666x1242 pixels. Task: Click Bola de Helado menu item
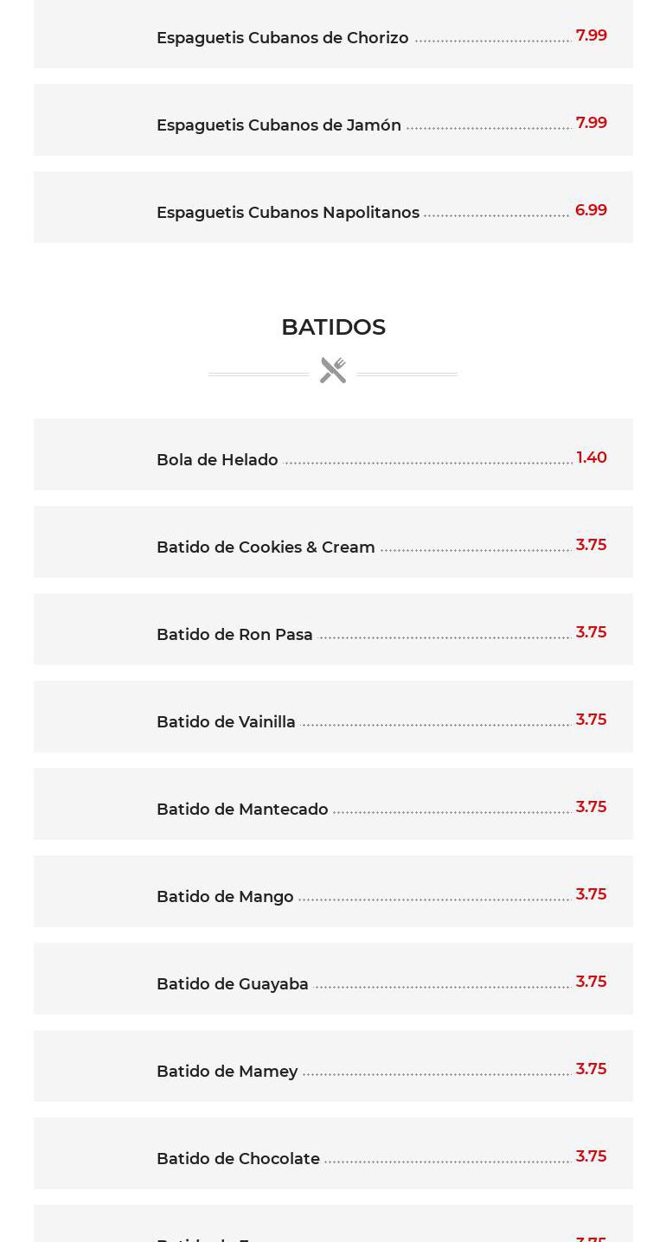217,460
